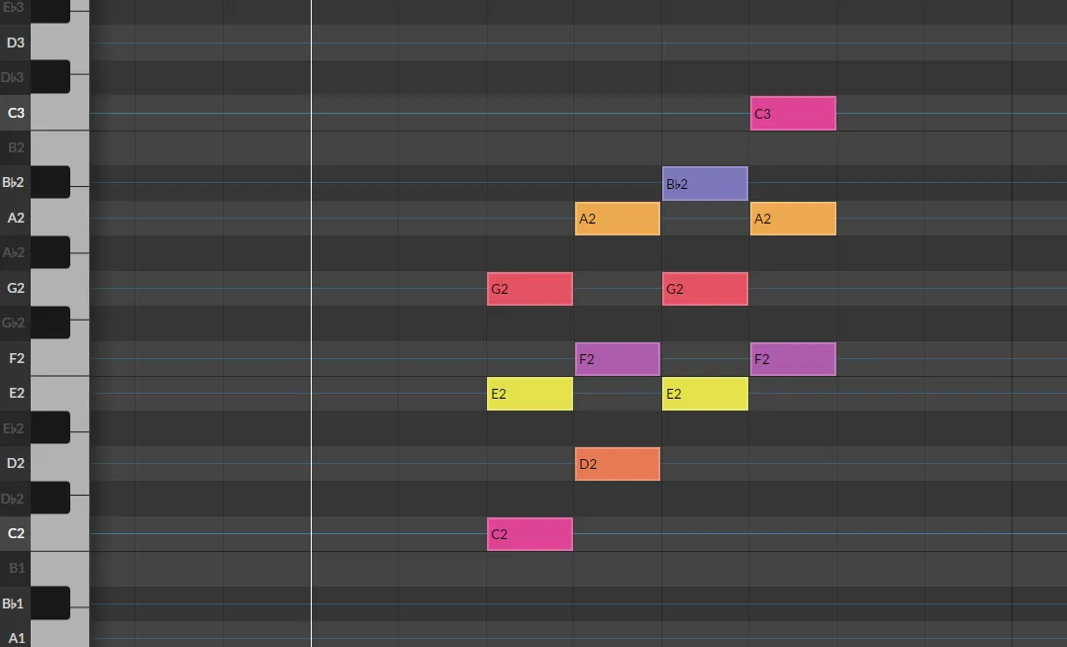Screen dimensions: 1067x647
Task: Click the second purple F2 note block
Action: (793, 359)
